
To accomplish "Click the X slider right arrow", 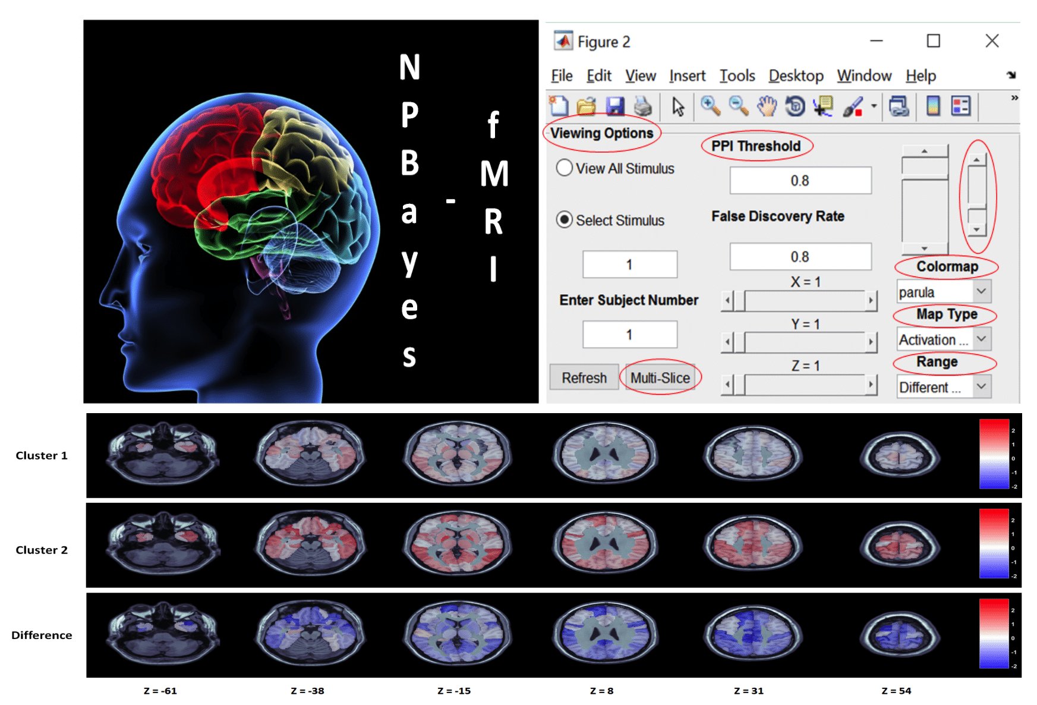I will click(871, 300).
